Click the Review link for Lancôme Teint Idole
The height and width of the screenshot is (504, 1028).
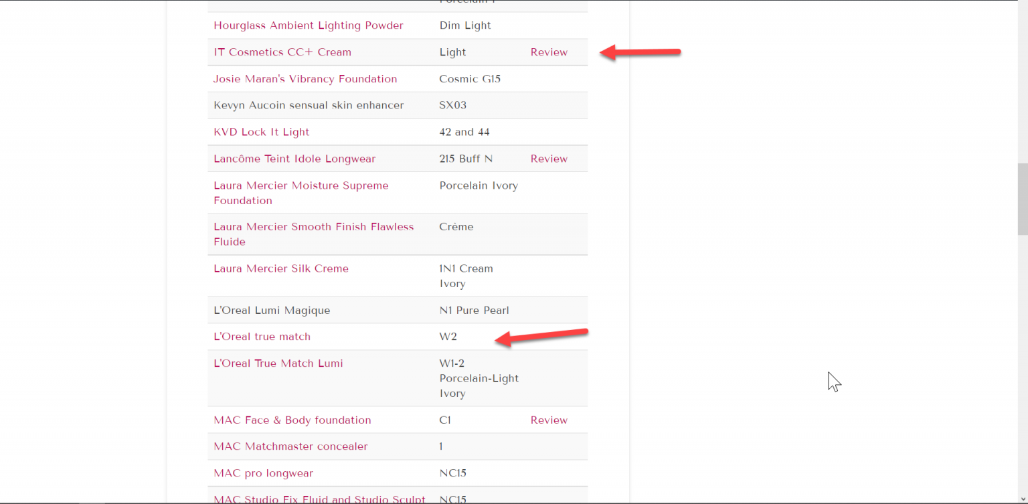[x=548, y=159]
